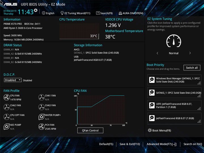The image size is (204, 153).
Task: Click the Switch all button
Action: click(192, 68)
